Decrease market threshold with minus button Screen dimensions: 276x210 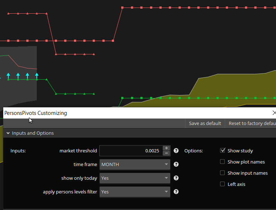coord(166,153)
